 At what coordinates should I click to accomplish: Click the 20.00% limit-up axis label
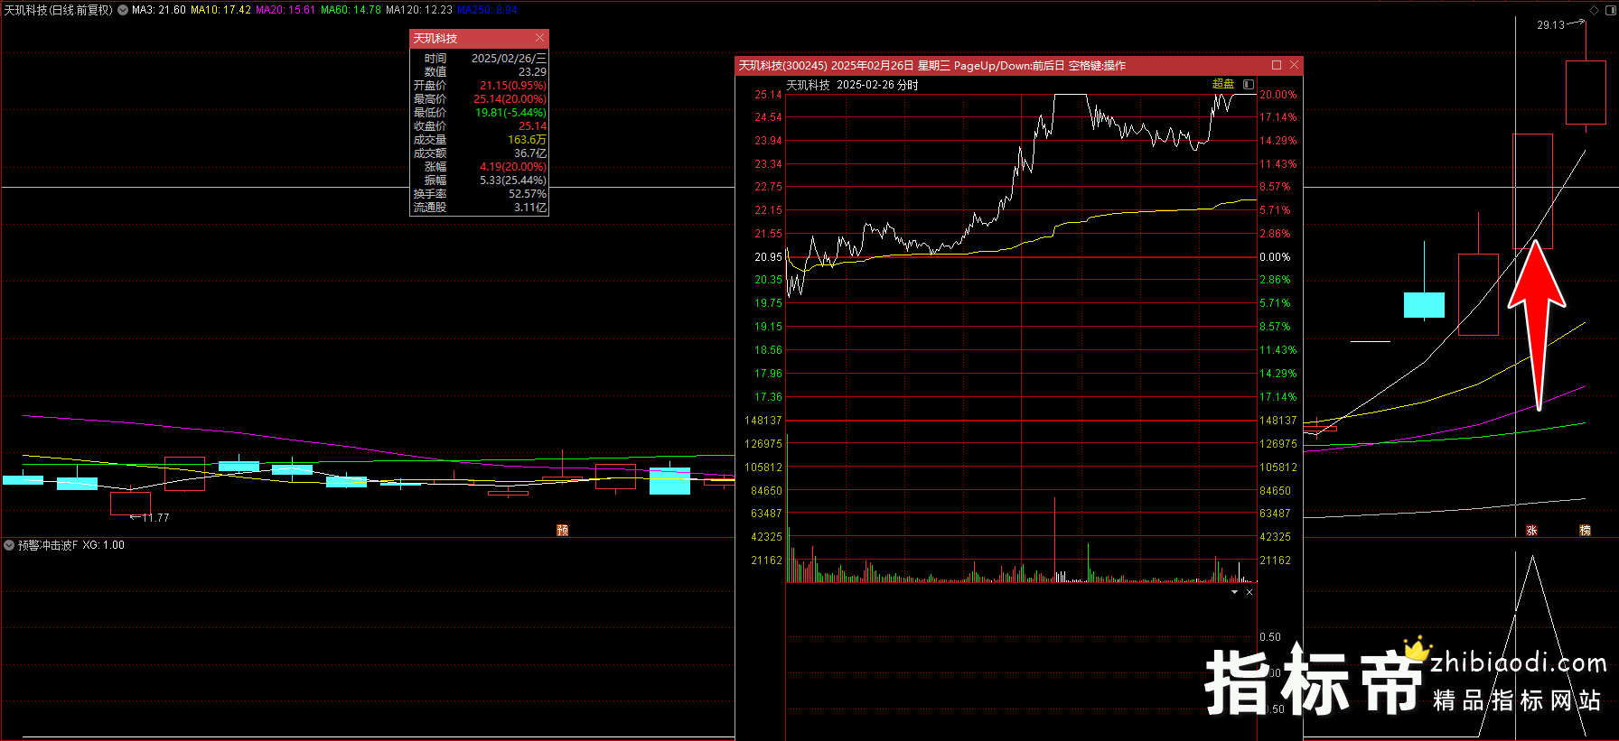pos(1277,95)
